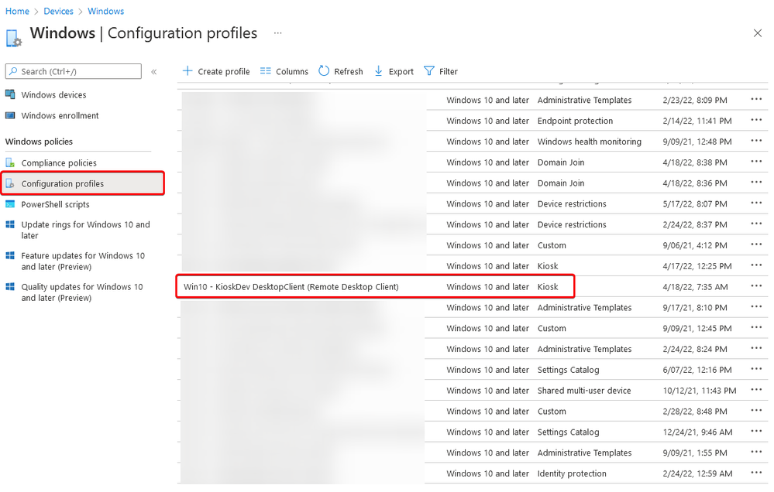Open Compliance policies in sidebar
This screenshot has height=492, width=774.
(59, 162)
